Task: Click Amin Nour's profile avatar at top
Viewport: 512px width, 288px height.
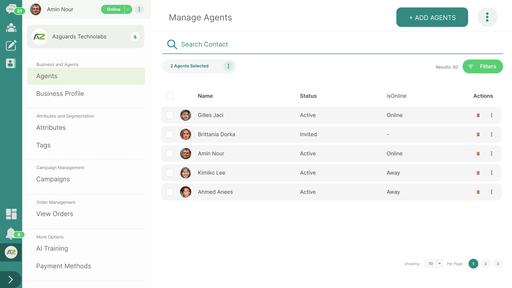Action: (35, 9)
